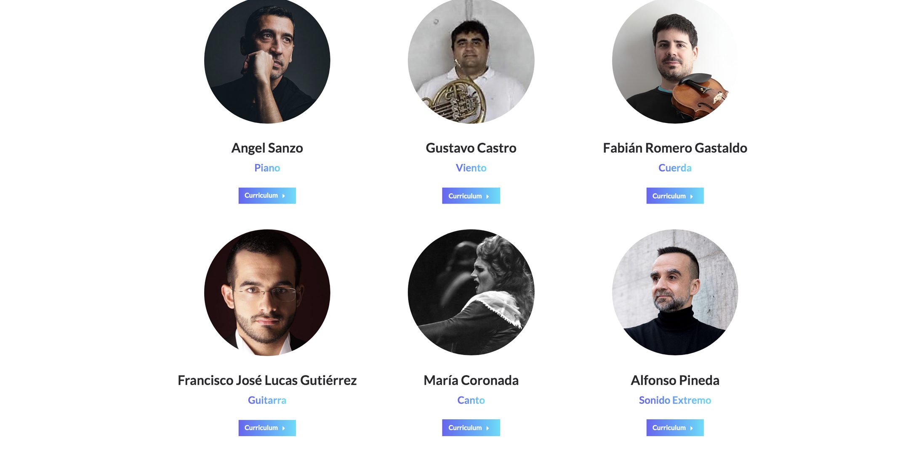Click Angel Sanzo's portrait photo
The width and height of the screenshot is (911, 455).
click(x=267, y=61)
